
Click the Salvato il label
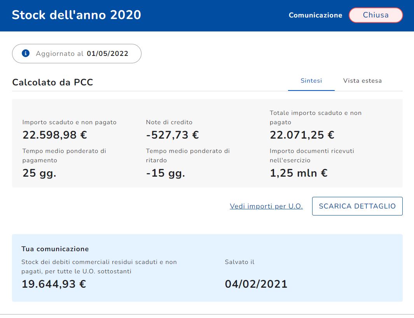[239, 262]
